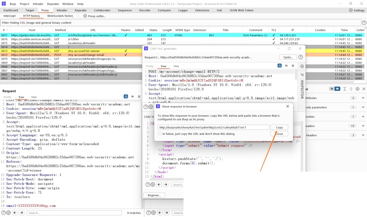Expand the Request headers section showing 19
367x217 pixels.
[x=363, y=126]
